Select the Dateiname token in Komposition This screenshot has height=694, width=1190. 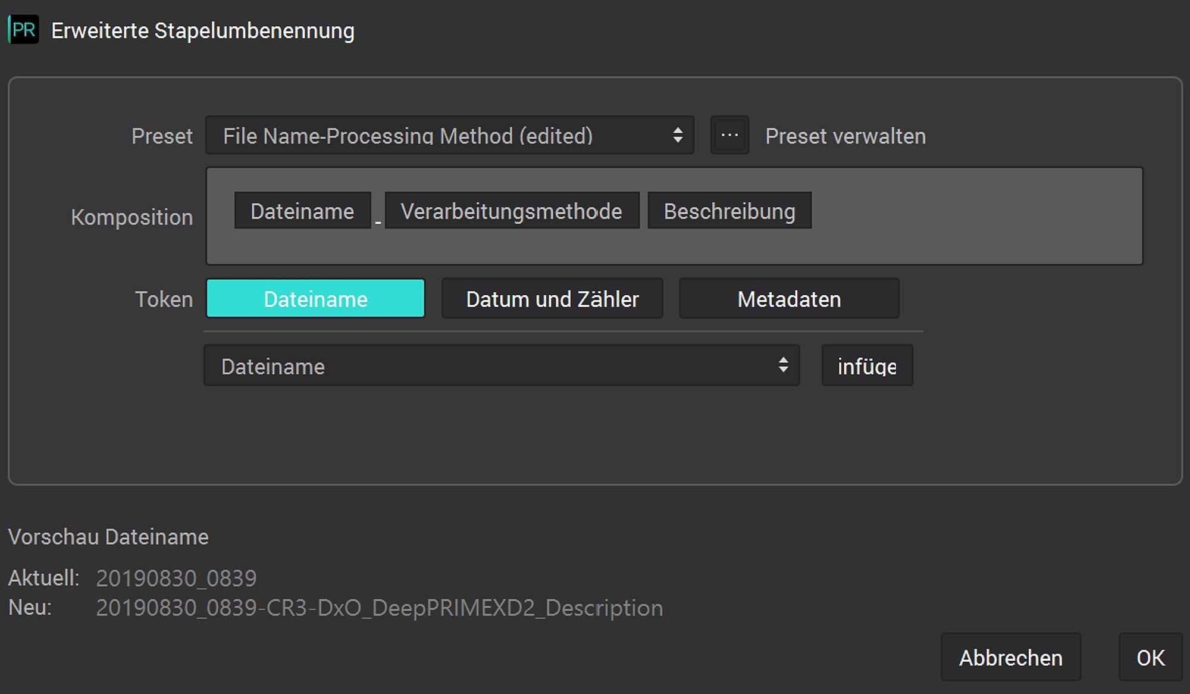click(302, 211)
